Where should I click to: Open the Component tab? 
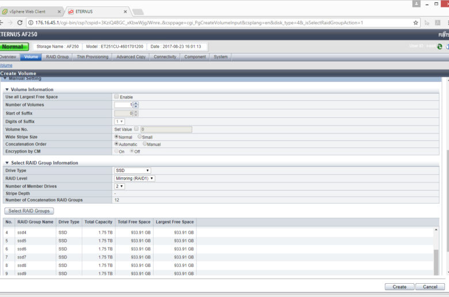pos(195,57)
